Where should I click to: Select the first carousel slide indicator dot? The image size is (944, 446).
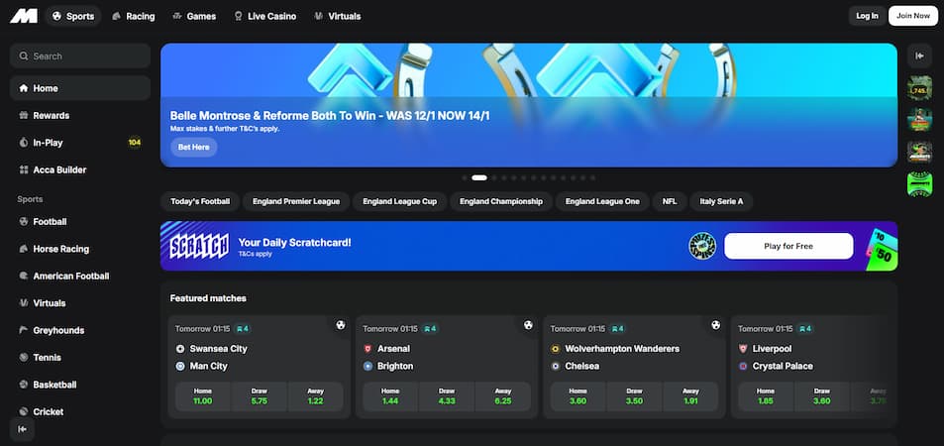click(x=465, y=177)
